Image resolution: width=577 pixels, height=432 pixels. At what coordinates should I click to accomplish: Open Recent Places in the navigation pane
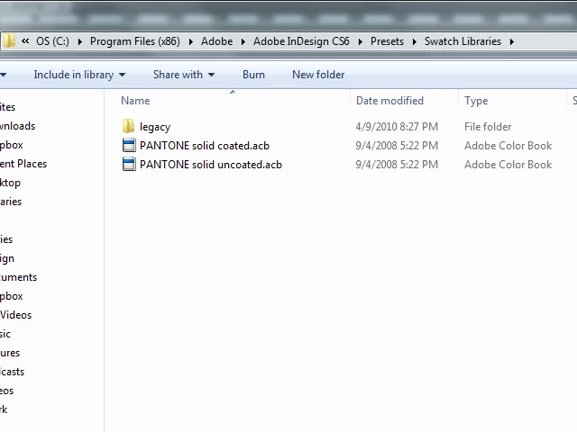[x=23, y=164]
